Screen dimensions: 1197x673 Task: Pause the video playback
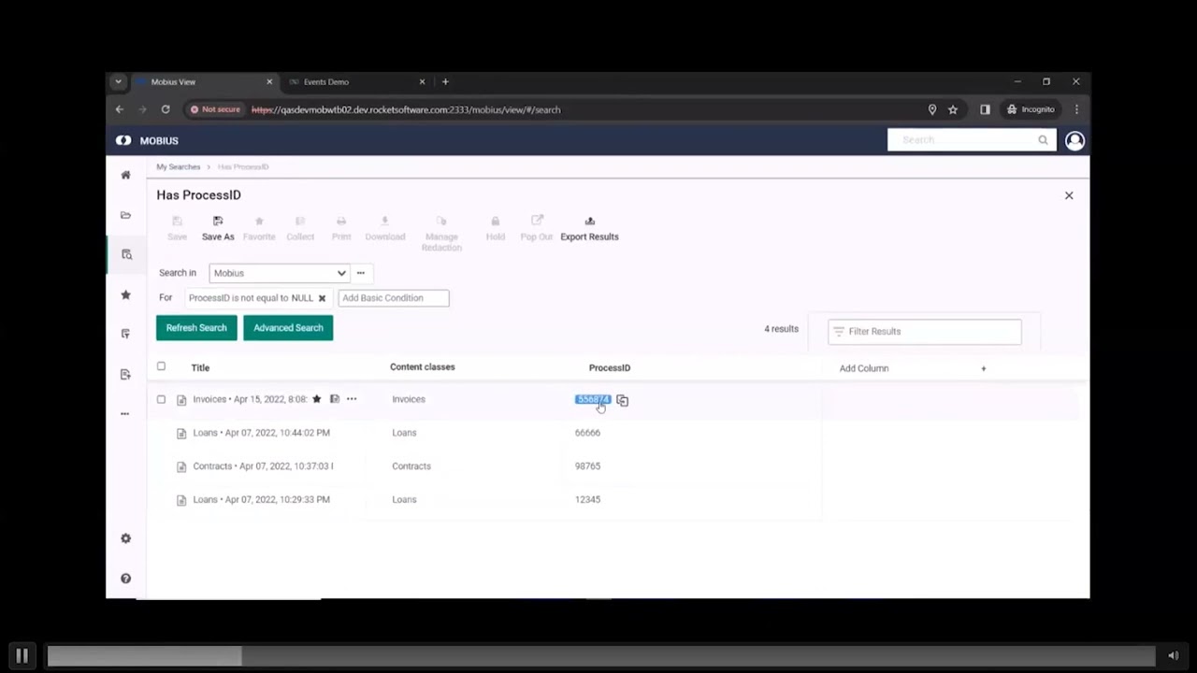(x=22, y=656)
